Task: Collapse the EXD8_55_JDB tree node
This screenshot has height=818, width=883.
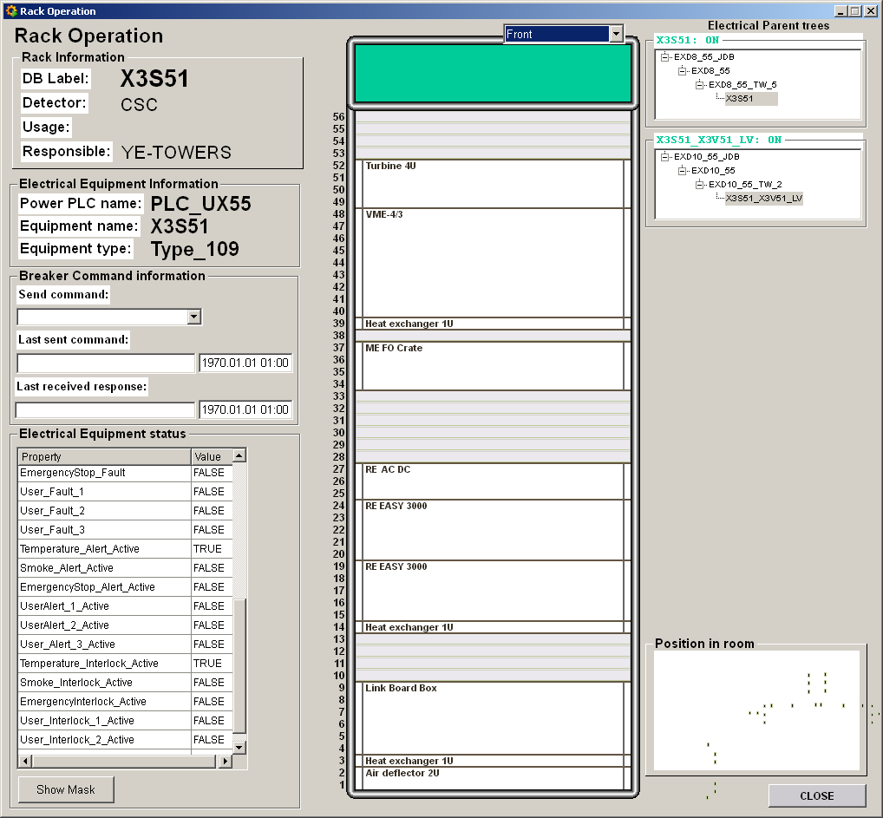Action: coord(665,57)
